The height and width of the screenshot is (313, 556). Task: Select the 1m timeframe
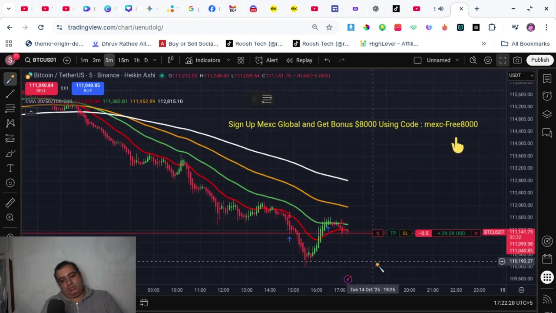pos(84,60)
